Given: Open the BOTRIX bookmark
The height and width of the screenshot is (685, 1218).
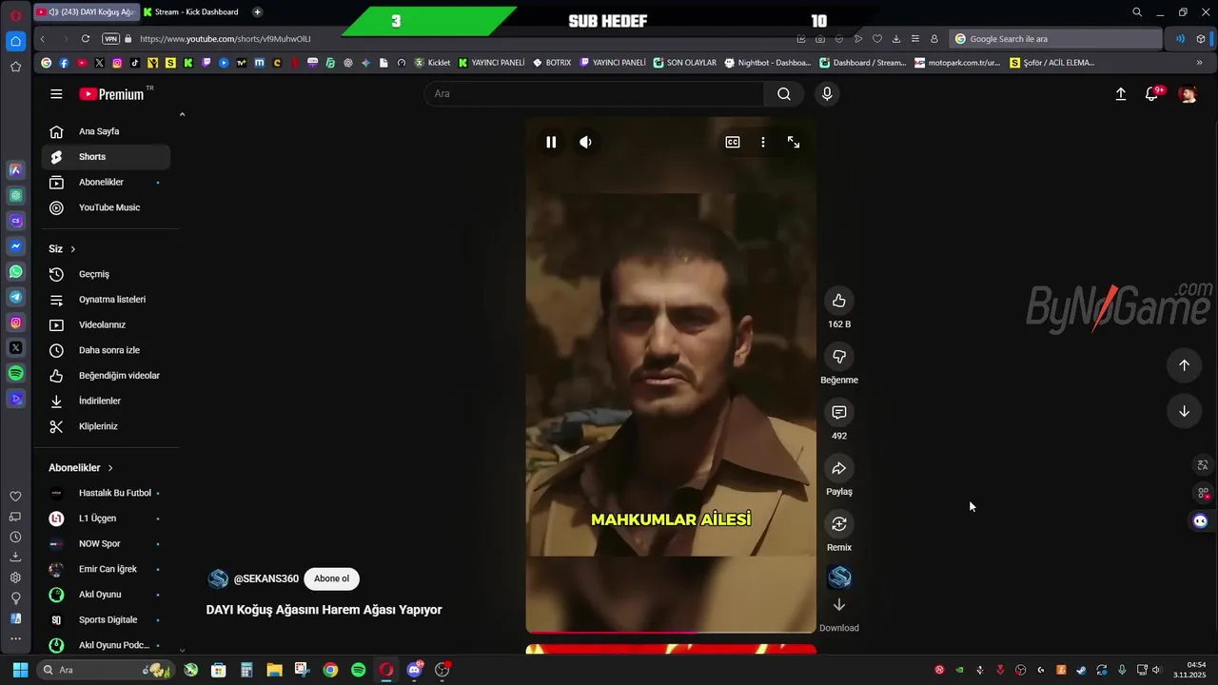Looking at the screenshot, I should 552,63.
